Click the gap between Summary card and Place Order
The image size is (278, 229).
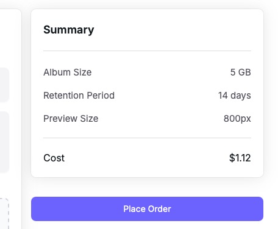(147, 187)
